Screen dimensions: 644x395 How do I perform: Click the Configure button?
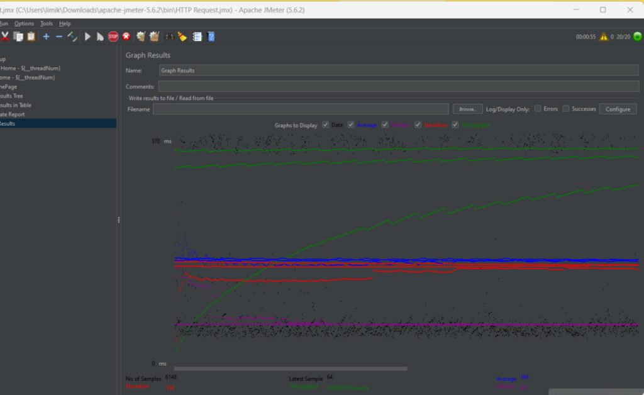[618, 109]
